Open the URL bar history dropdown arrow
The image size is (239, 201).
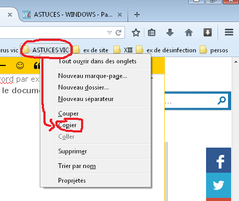[109, 32]
